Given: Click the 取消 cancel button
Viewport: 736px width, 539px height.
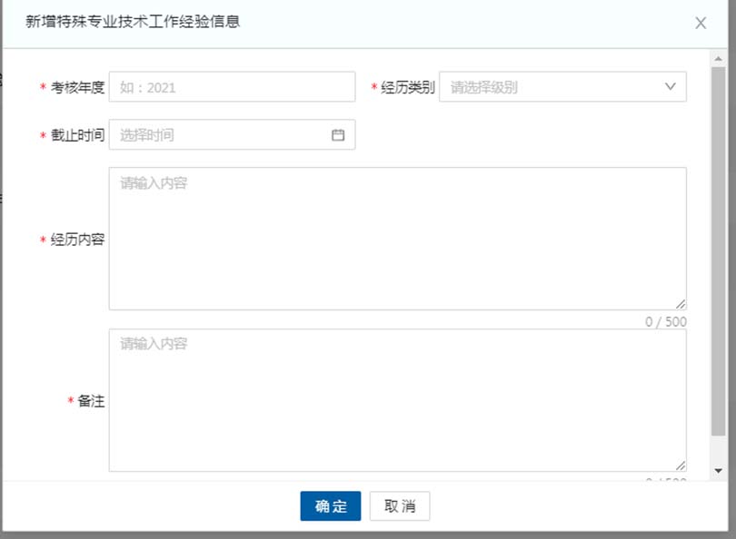Looking at the screenshot, I should point(400,506).
